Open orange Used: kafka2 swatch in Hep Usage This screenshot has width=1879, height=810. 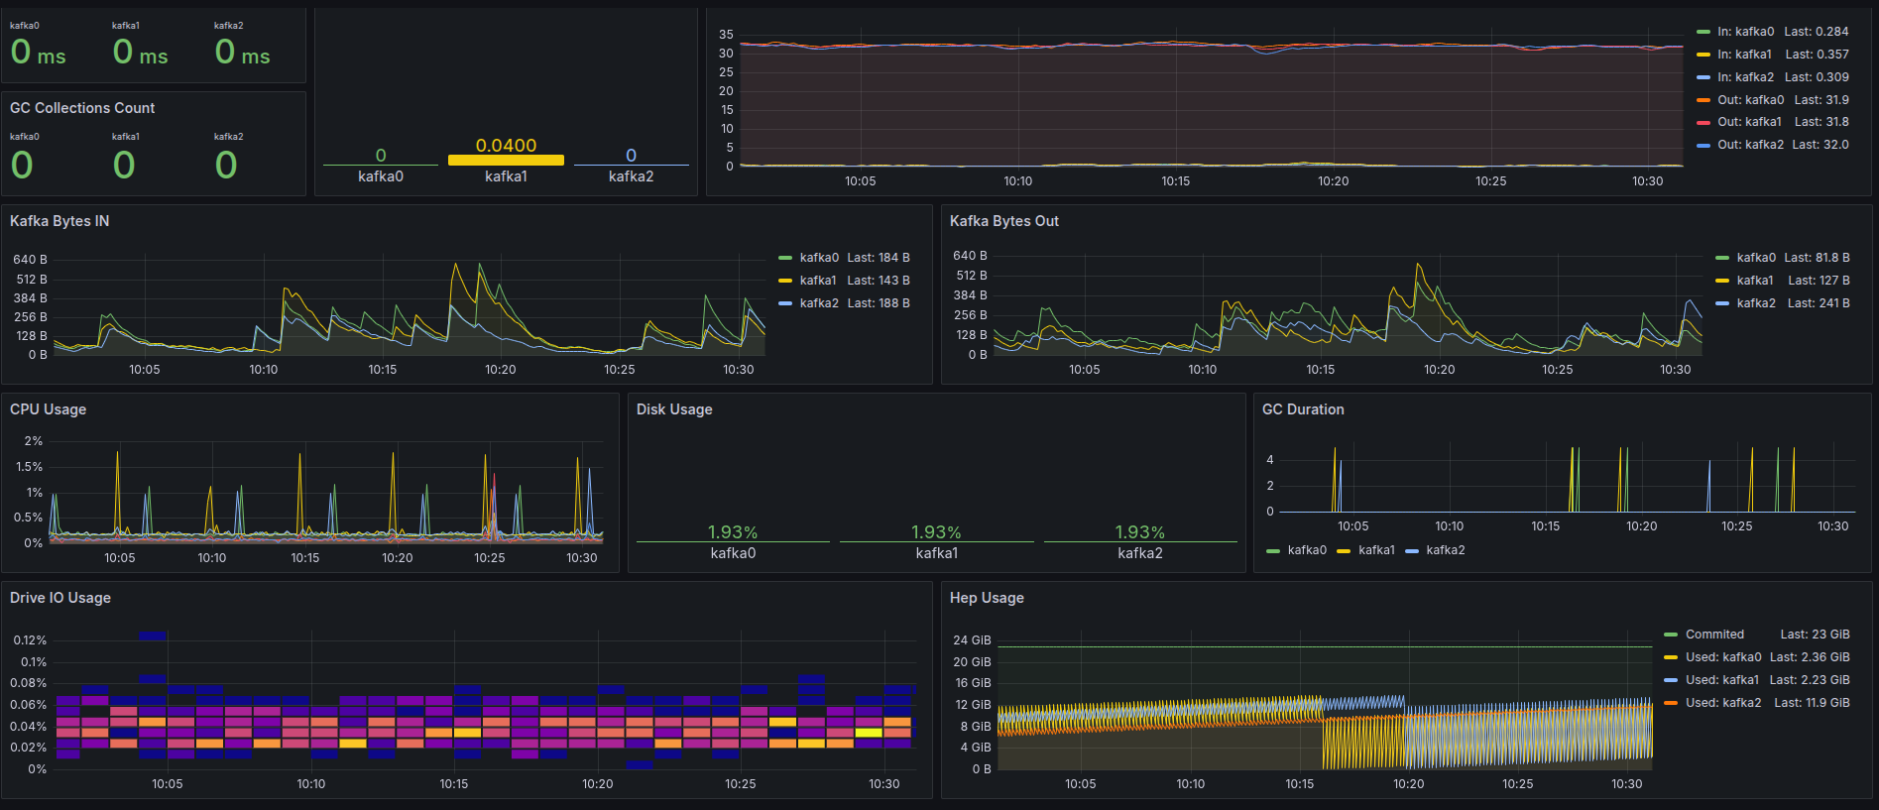(1671, 703)
